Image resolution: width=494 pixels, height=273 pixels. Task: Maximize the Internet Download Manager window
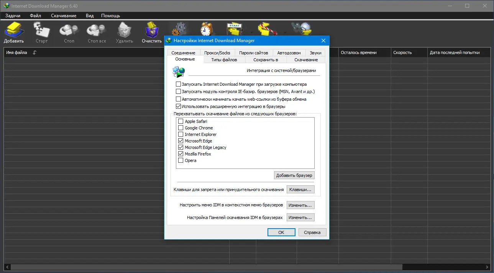pos(467,6)
